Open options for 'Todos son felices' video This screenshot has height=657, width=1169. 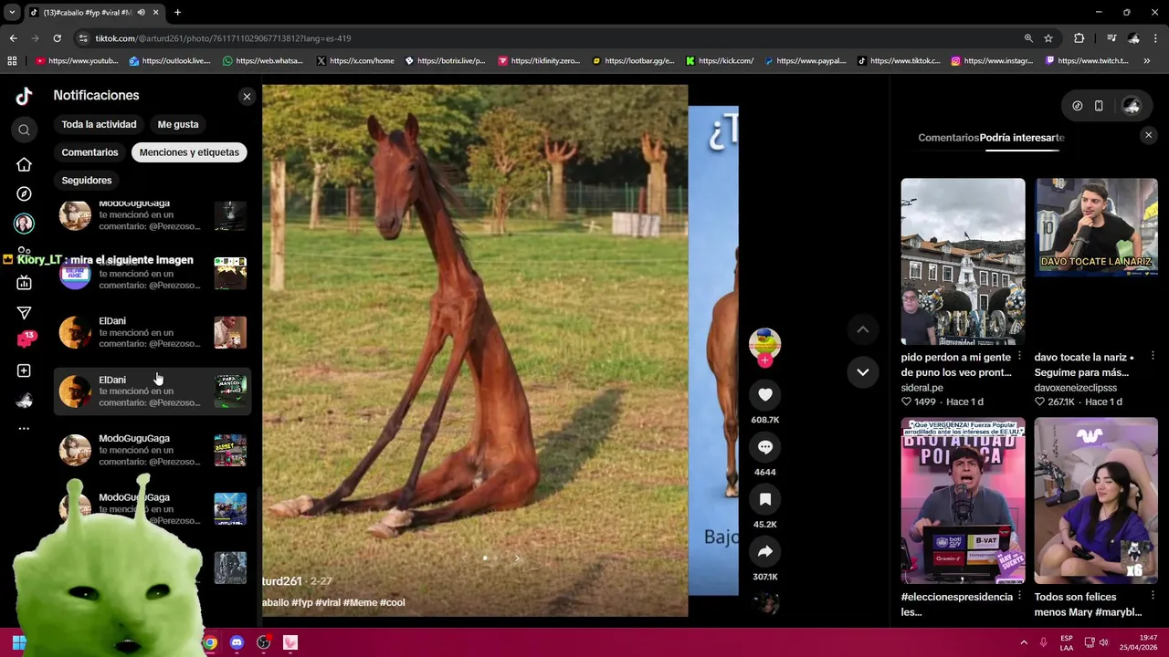point(1153,596)
